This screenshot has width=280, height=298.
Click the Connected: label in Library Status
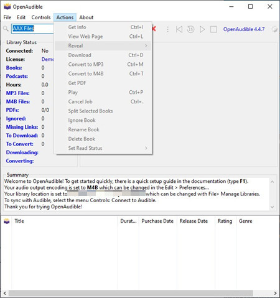point(19,51)
